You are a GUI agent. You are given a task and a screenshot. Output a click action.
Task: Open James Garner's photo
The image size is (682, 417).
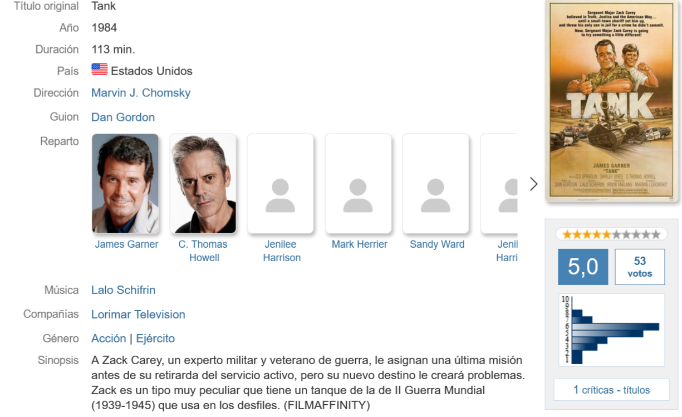[125, 183]
